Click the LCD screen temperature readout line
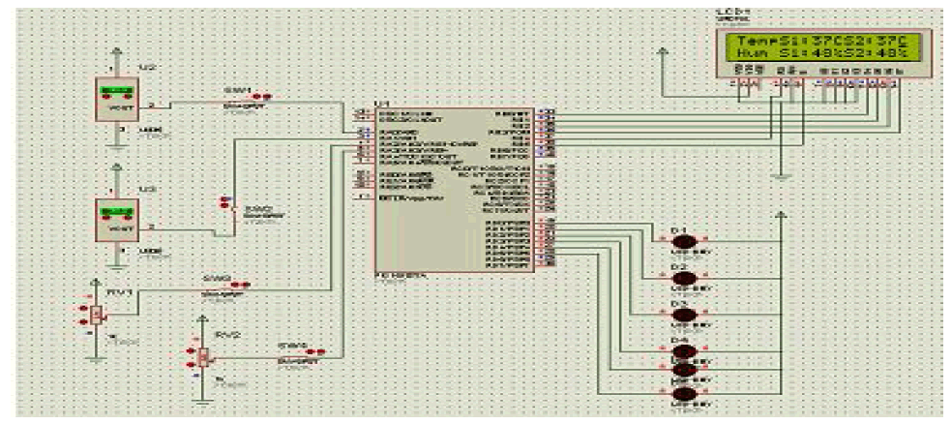Viewport: 952px width, 424px height. 821,42
